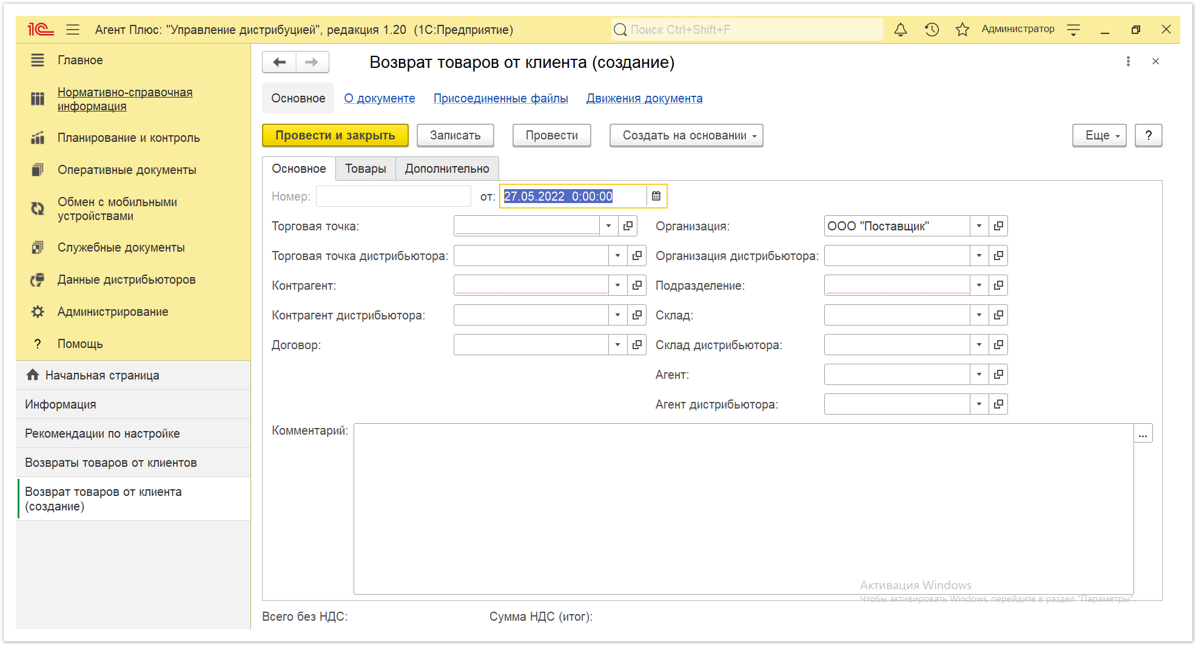
Task: Expand the Подразделение dropdown
Action: [x=979, y=286]
